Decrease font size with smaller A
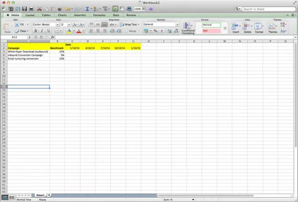This screenshot has height=202, width=298. pos(82,24)
